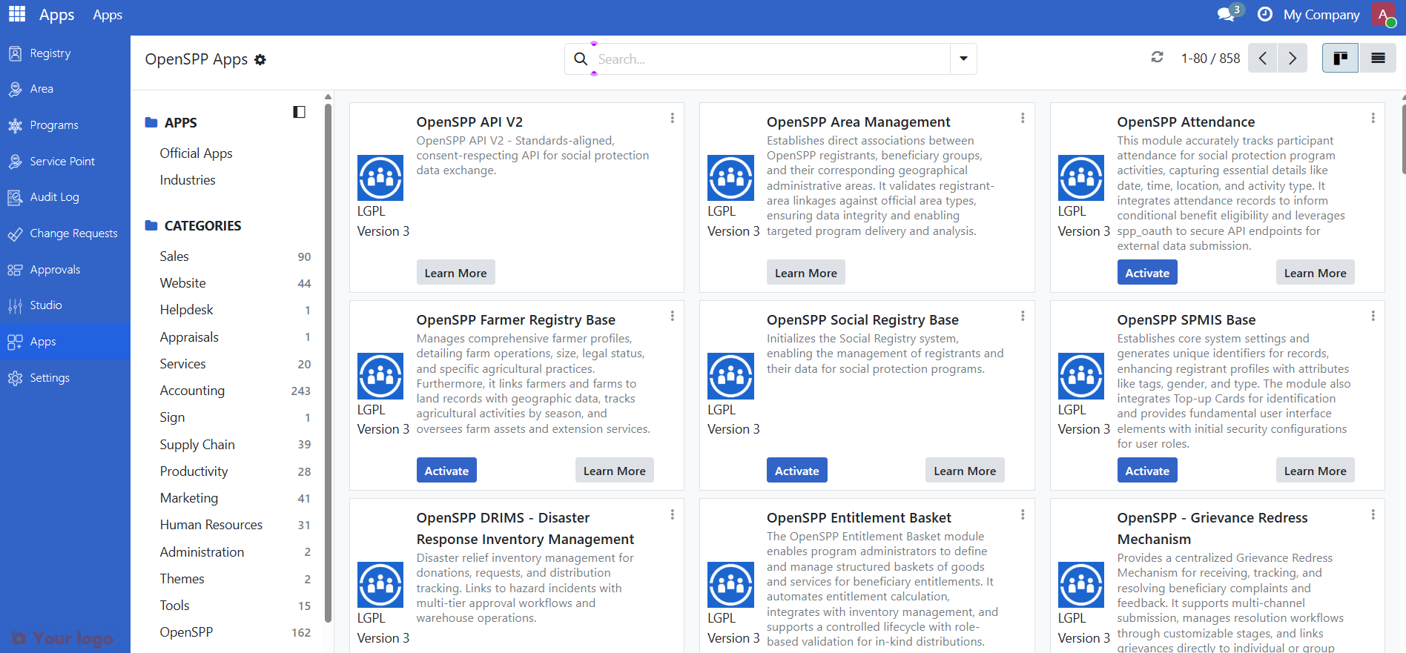Image resolution: width=1406 pixels, height=653 pixels.
Task: Go to next page of apps
Action: point(1293,58)
